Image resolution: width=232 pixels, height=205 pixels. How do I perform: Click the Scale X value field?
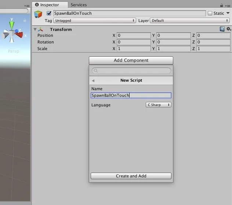click(x=134, y=49)
